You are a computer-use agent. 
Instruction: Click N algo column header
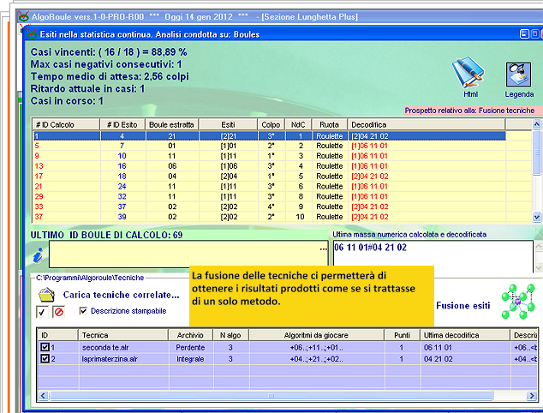click(x=230, y=335)
